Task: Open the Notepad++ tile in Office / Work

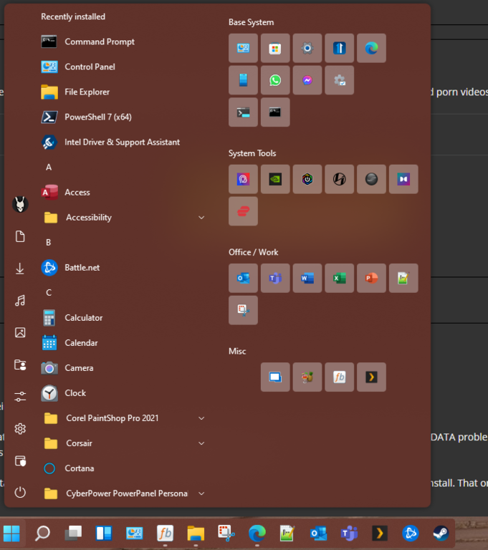Action: point(403,278)
